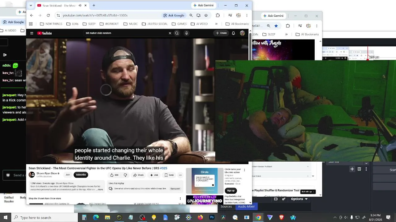
Task: Open the tab search dropdown arrow
Action: click(x=31, y=6)
